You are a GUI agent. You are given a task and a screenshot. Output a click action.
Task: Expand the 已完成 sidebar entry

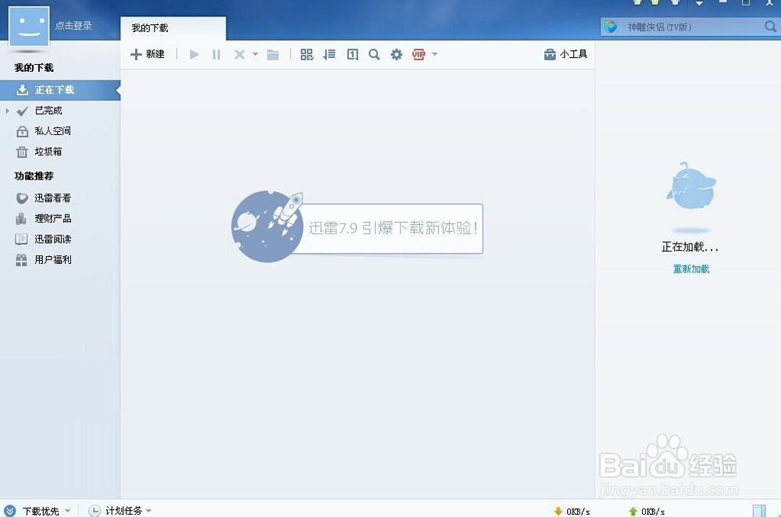[7, 110]
